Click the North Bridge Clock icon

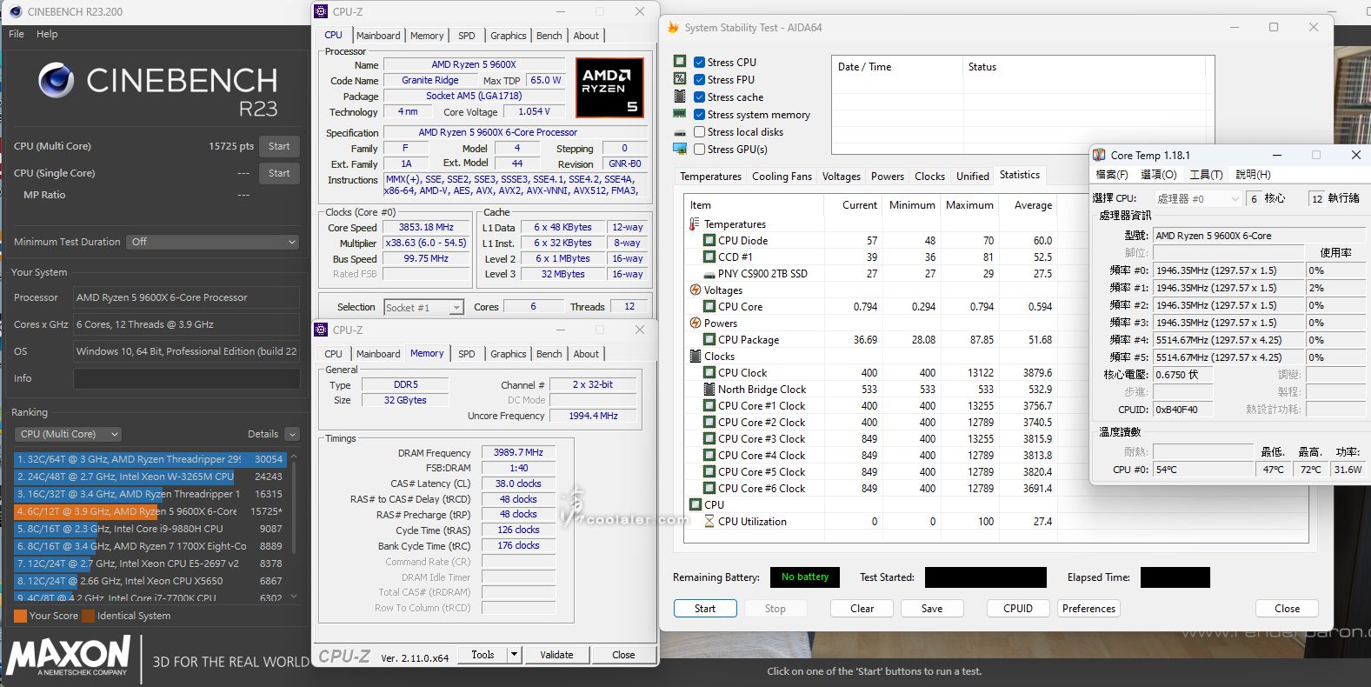tap(709, 389)
